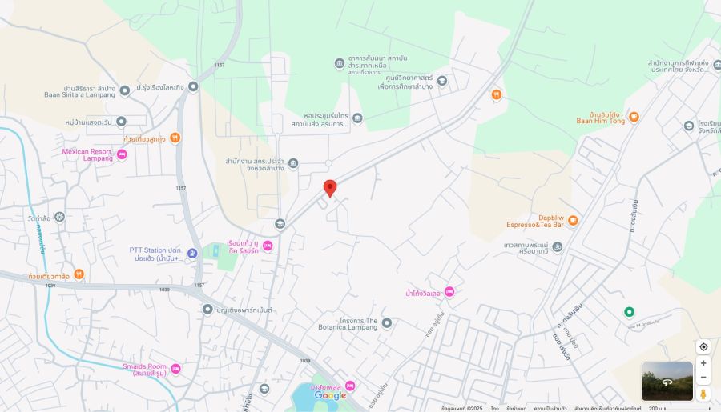Image resolution: width=721 pixels, height=412 pixels.
Task: Zoom out with the minus button
Action: tap(703, 377)
